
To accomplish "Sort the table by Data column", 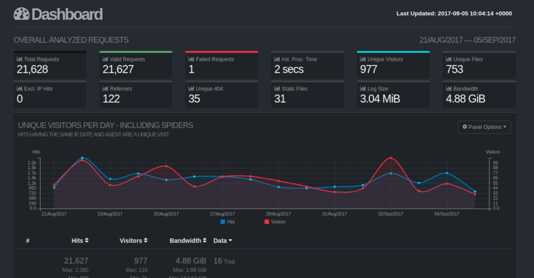I will [222, 240].
